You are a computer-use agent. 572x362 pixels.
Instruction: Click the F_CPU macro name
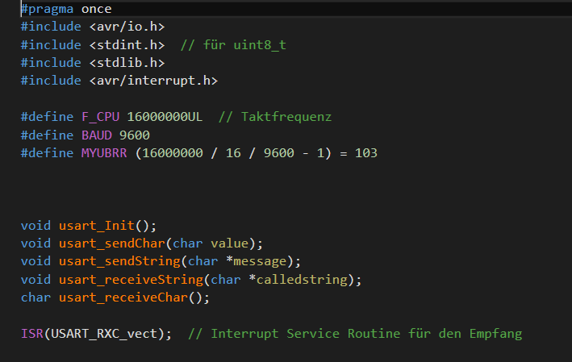(100, 117)
